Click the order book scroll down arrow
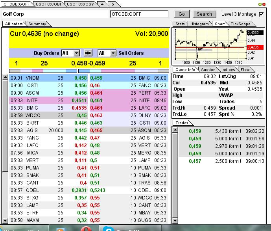The height and width of the screenshot is (231, 271). [x=5, y=221]
